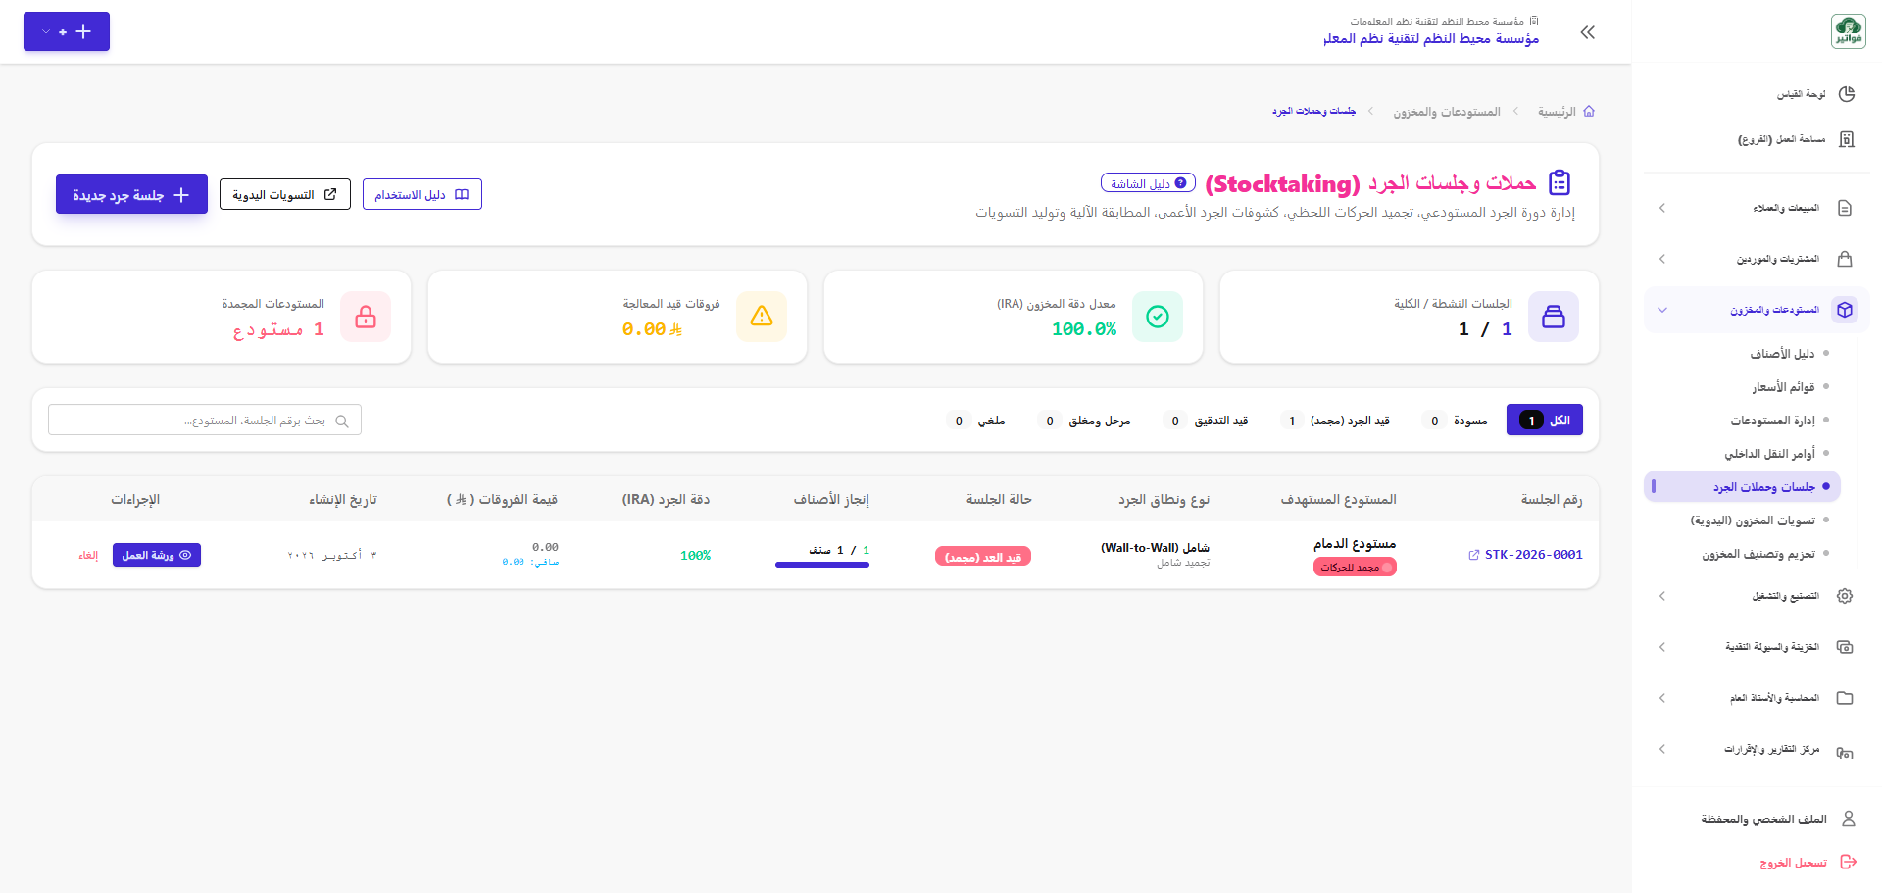
Task: Click the red logout arrow icon
Action: [x=1849, y=862]
